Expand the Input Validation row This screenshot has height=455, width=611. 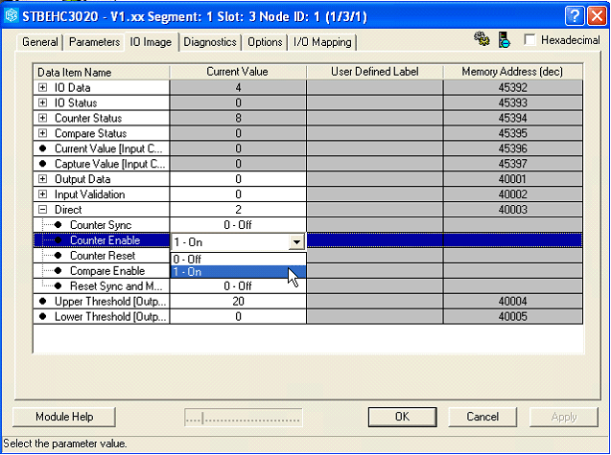point(42,194)
